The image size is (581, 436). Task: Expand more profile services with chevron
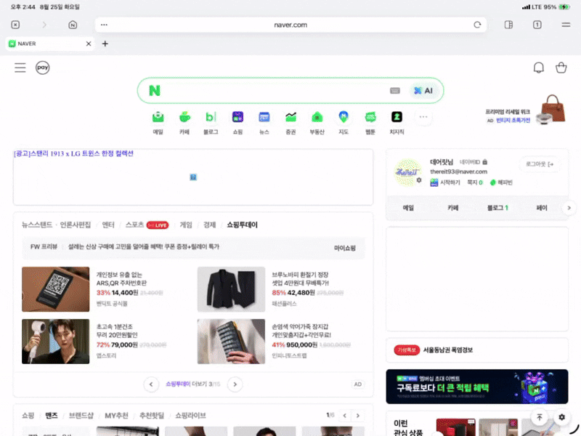click(569, 208)
